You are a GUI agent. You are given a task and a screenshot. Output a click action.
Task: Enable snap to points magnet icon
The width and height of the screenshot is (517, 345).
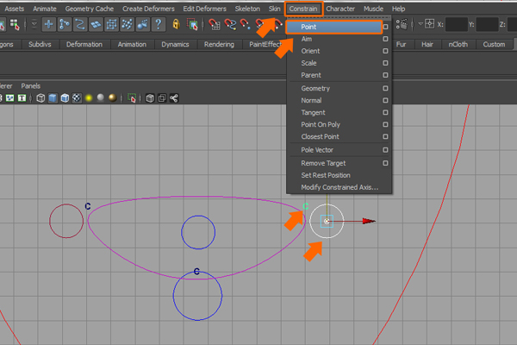coord(245,24)
